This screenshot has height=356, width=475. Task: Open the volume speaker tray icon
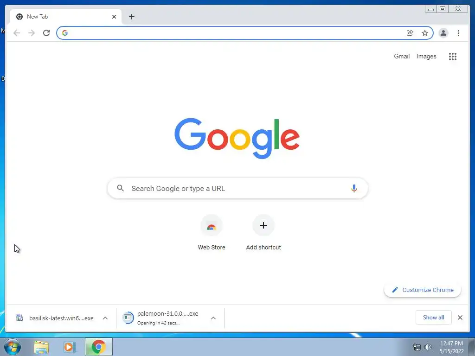(428, 347)
